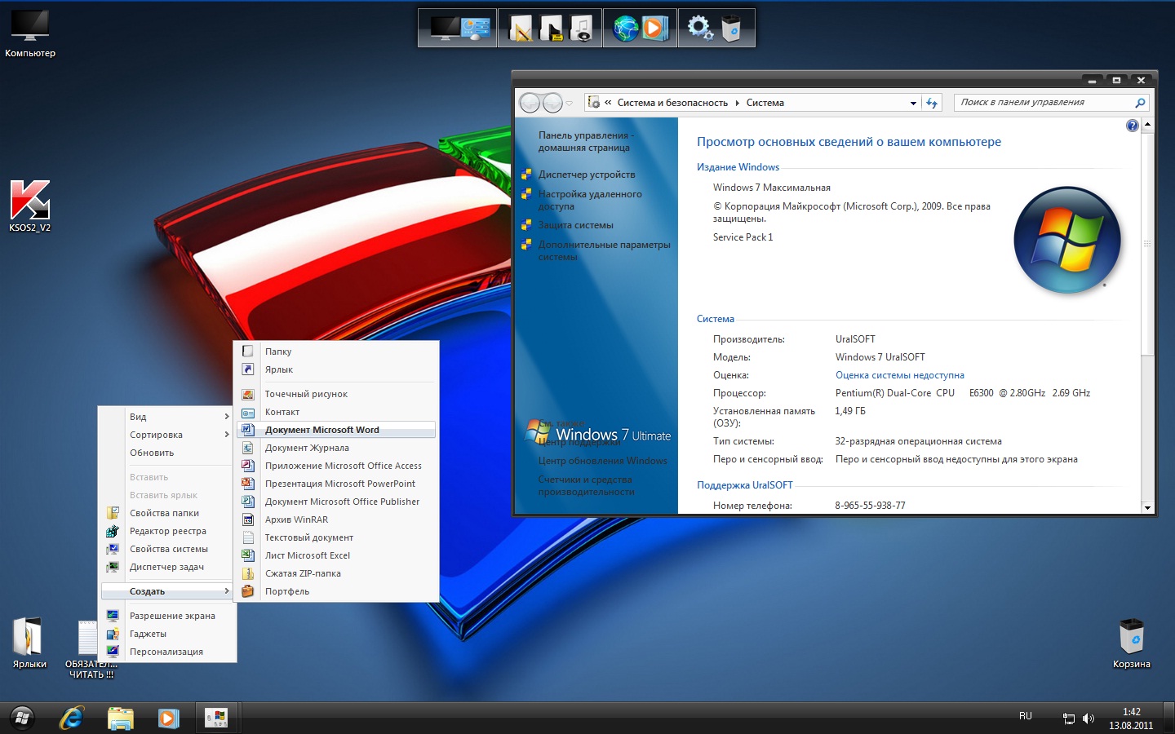The height and width of the screenshot is (734, 1175).
Task: Expand the chevrons before Система и безопасность
Action: pos(608,103)
